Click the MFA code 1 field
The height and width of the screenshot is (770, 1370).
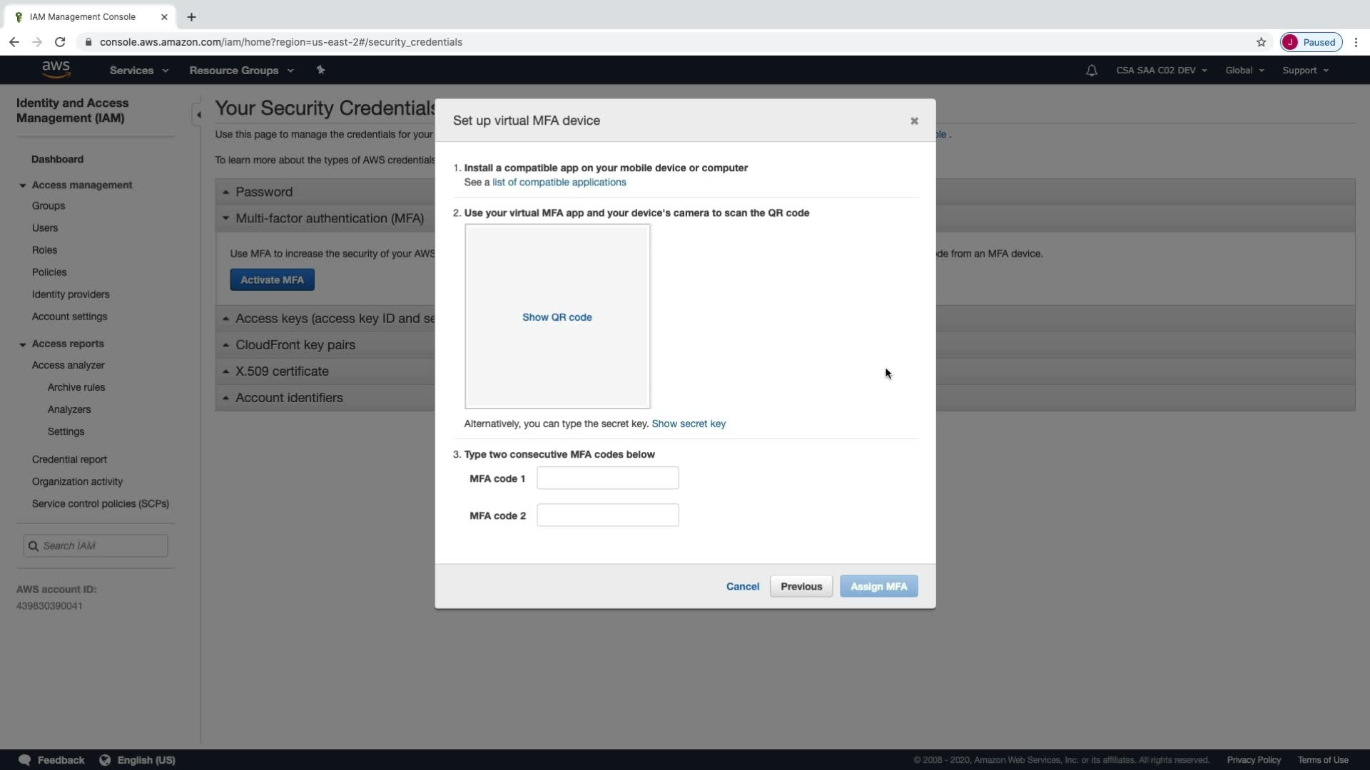tap(607, 478)
